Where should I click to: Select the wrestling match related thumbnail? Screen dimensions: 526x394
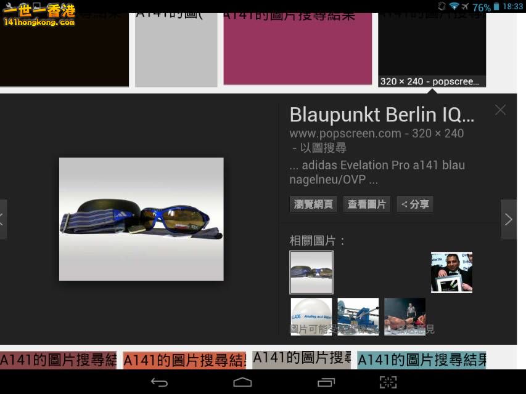click(x=405, y=316)
